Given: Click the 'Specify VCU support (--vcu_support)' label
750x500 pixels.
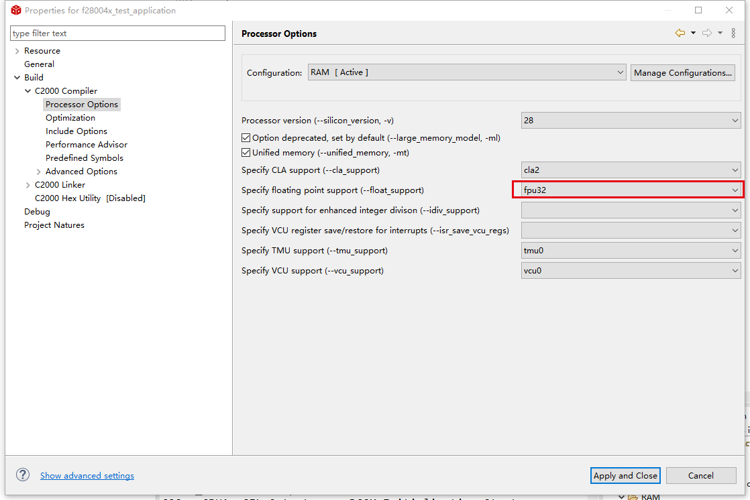Looking at the screenshot, I should tap(313, 271).
